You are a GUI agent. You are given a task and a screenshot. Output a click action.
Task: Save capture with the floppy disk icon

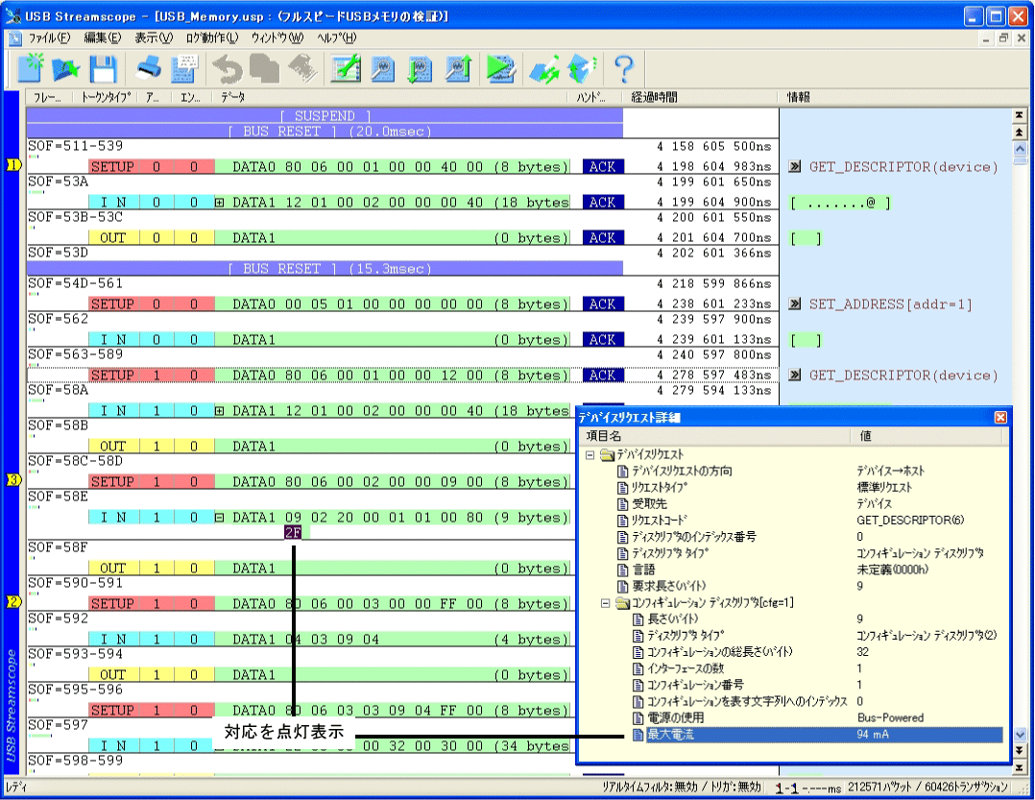(x=103, y=68)
